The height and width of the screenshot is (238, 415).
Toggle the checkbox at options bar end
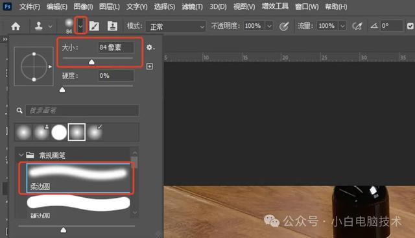click(410, 26)
